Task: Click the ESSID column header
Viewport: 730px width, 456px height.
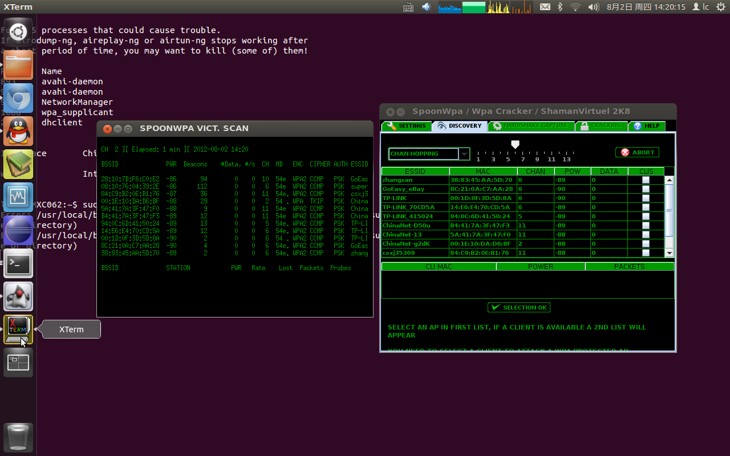Action: click(415, 172)
